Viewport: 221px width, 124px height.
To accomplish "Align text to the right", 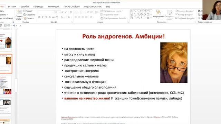I will (83, 17).
